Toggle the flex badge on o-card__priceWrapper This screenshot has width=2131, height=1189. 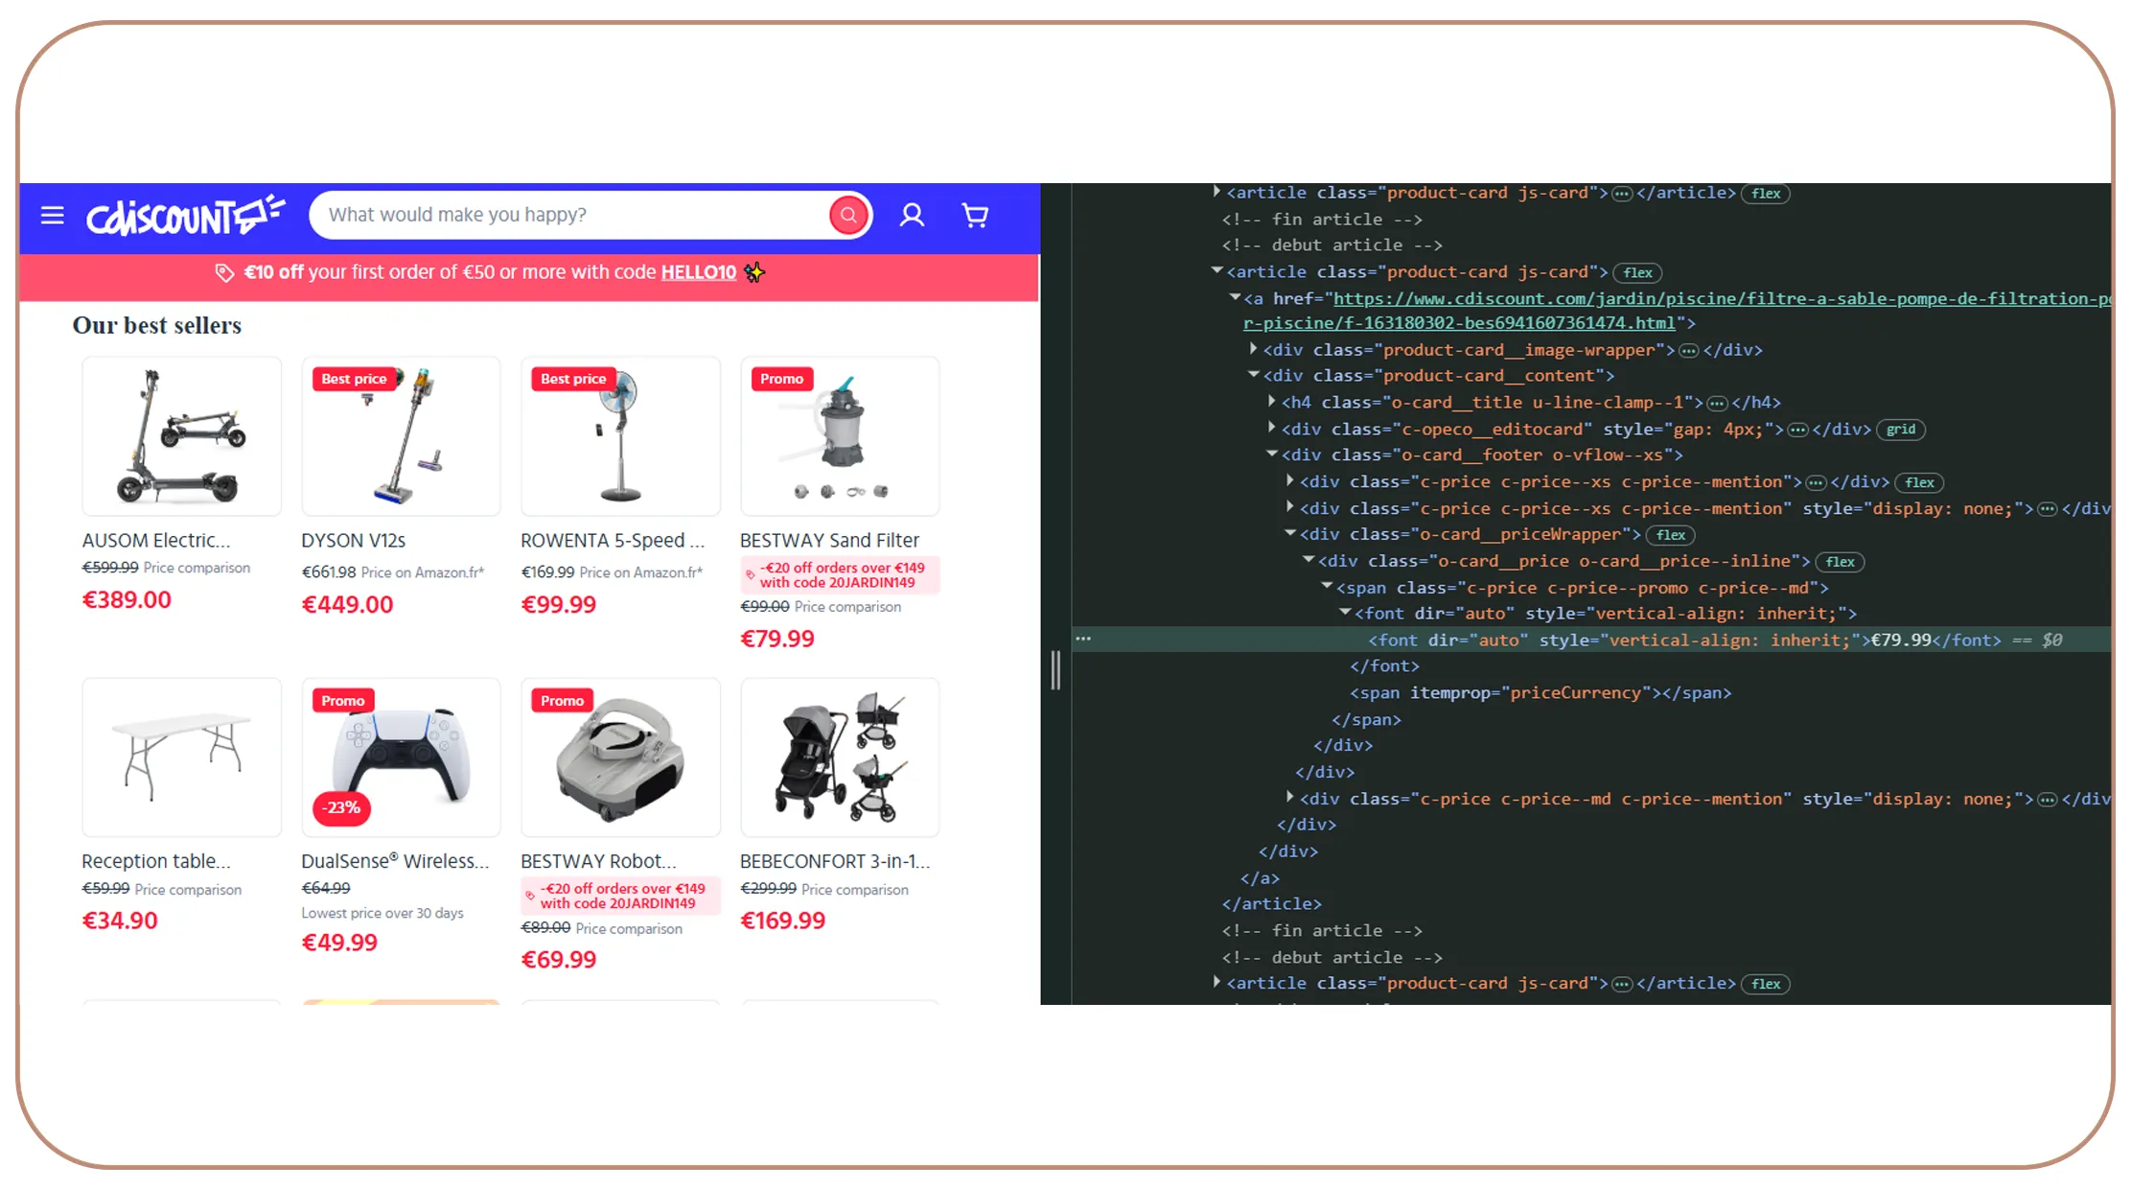[x=1671, y=536]
